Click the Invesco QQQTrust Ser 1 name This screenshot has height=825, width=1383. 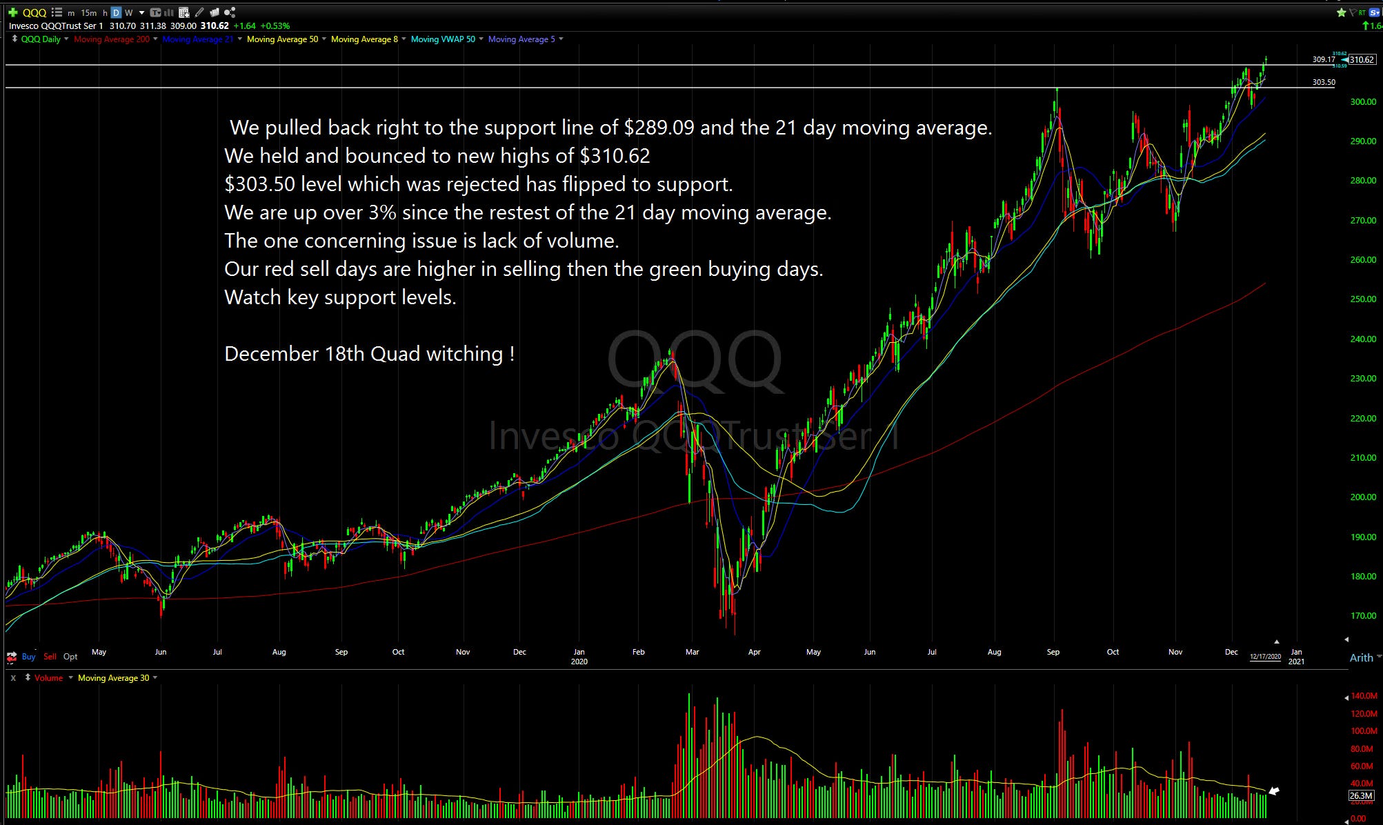(x=56, y=26)
